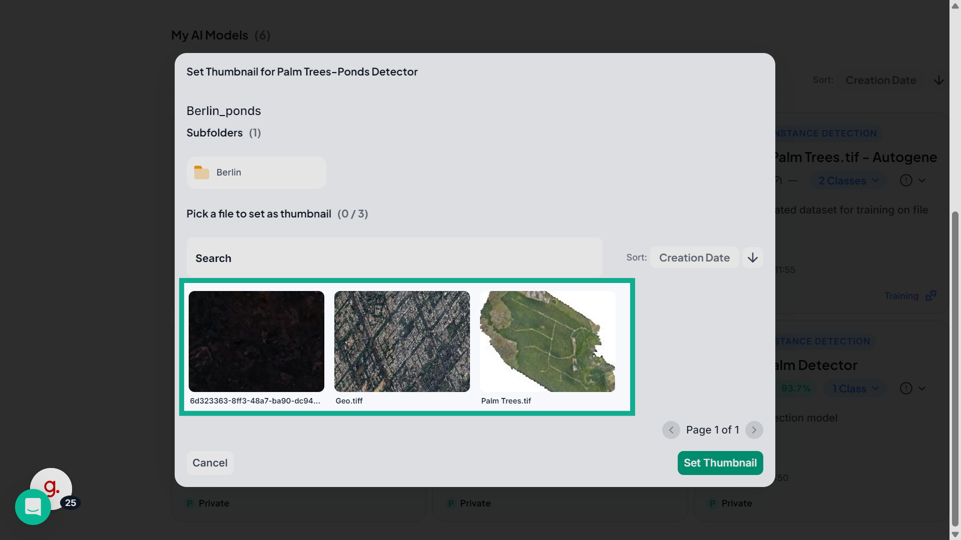Open the Palm Trees.tif - Autogene card title
Image resolution: width=961 pixels, height=540 pixels.
(855, 157)
